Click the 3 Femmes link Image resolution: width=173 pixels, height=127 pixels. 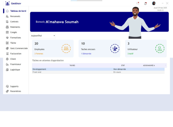pos(39,54)
